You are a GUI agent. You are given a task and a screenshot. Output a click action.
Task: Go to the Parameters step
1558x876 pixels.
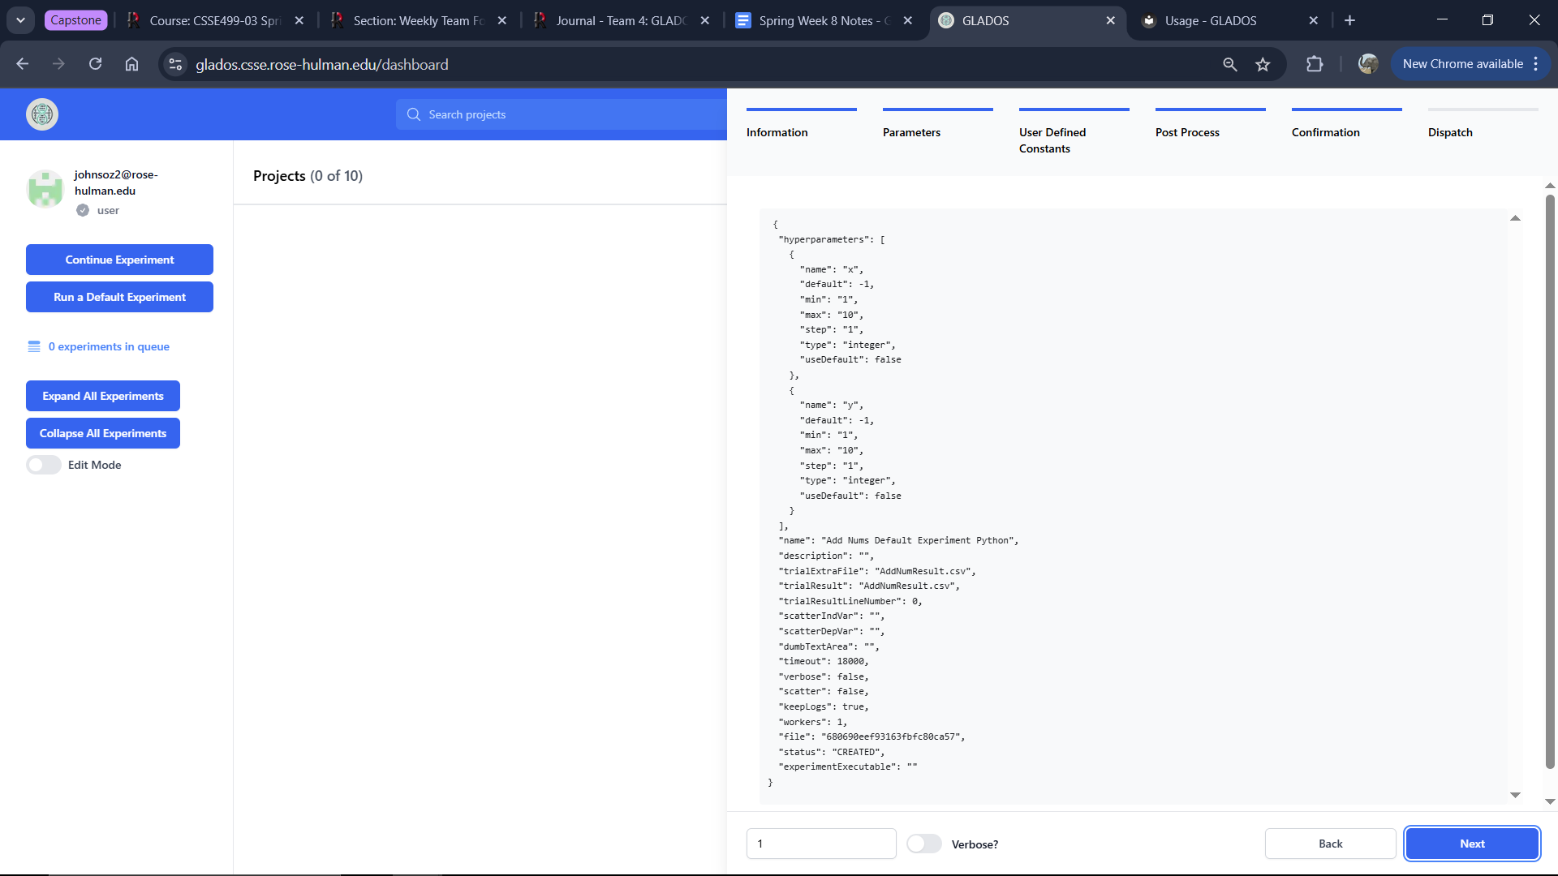(x=911, y=132)
